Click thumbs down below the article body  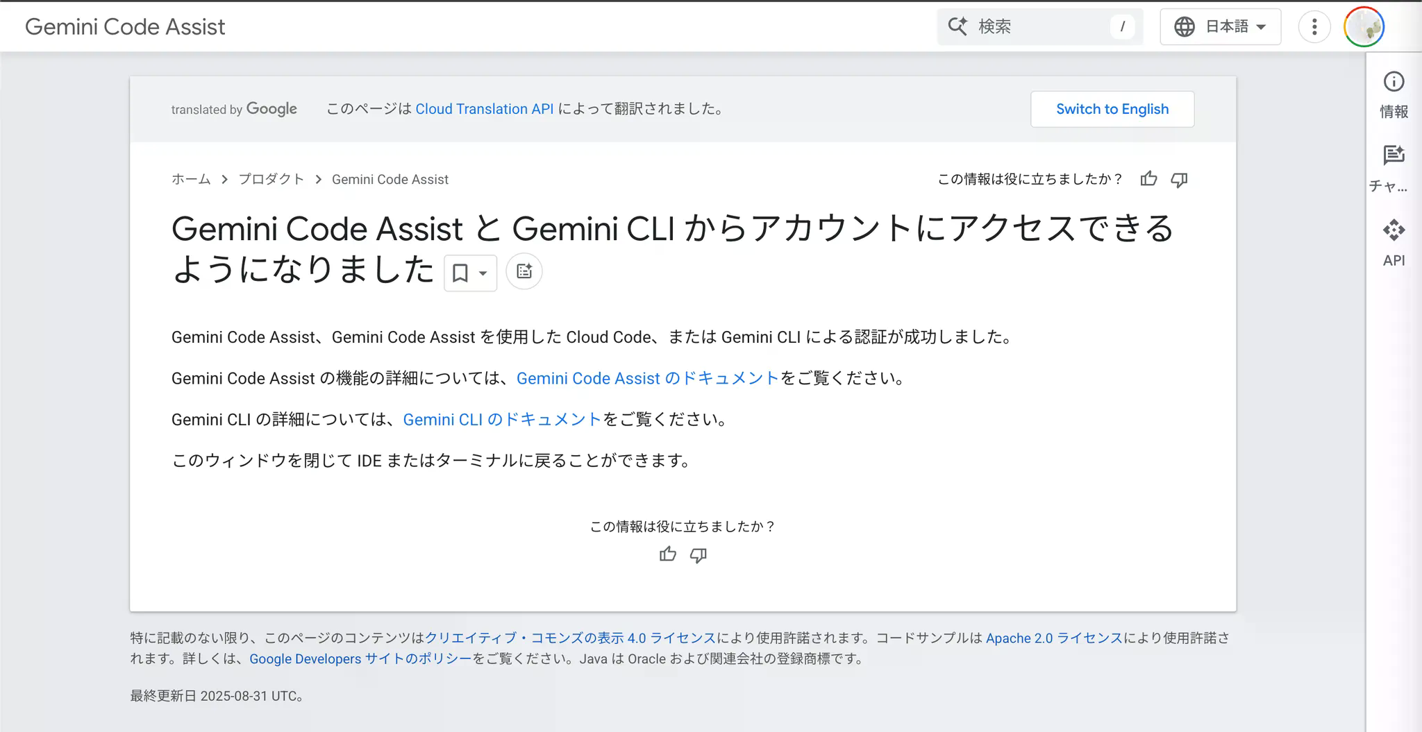click(699, 554)
